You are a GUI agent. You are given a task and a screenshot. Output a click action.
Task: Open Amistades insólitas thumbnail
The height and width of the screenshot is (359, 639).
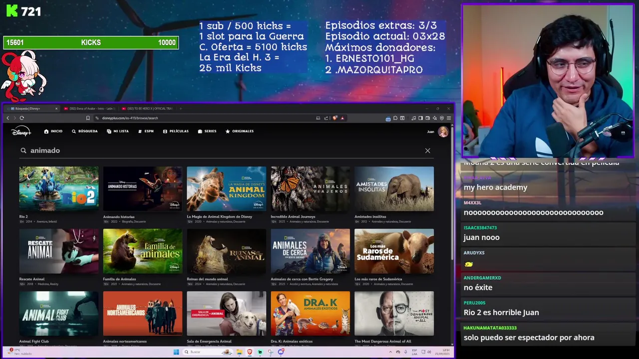[394, 188]
